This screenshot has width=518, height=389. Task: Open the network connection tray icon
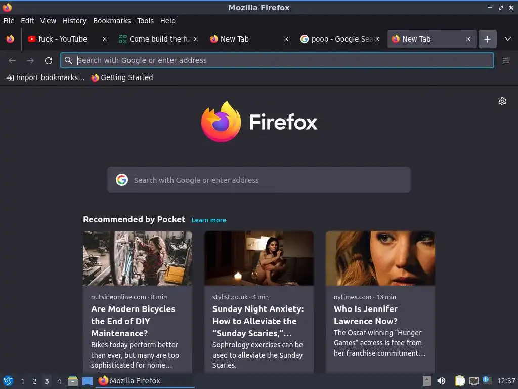click(473, 381)
